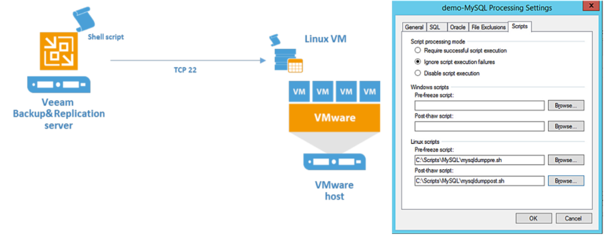This screenshot has height=244, width=614.
Task: Click the orange VMware hypervisor block
Action: click(334, 118)
